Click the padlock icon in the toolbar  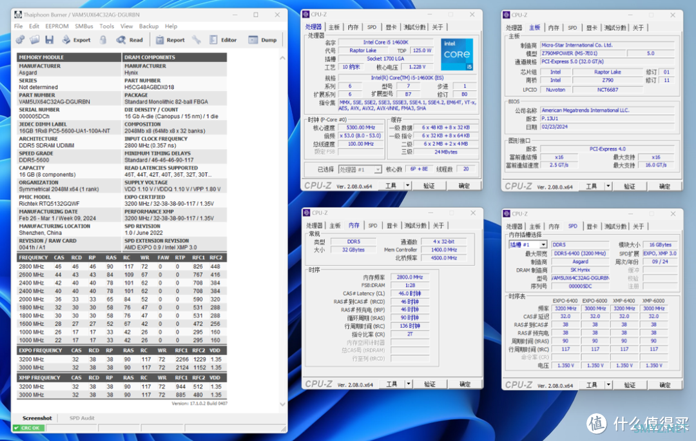click(103, 40)
